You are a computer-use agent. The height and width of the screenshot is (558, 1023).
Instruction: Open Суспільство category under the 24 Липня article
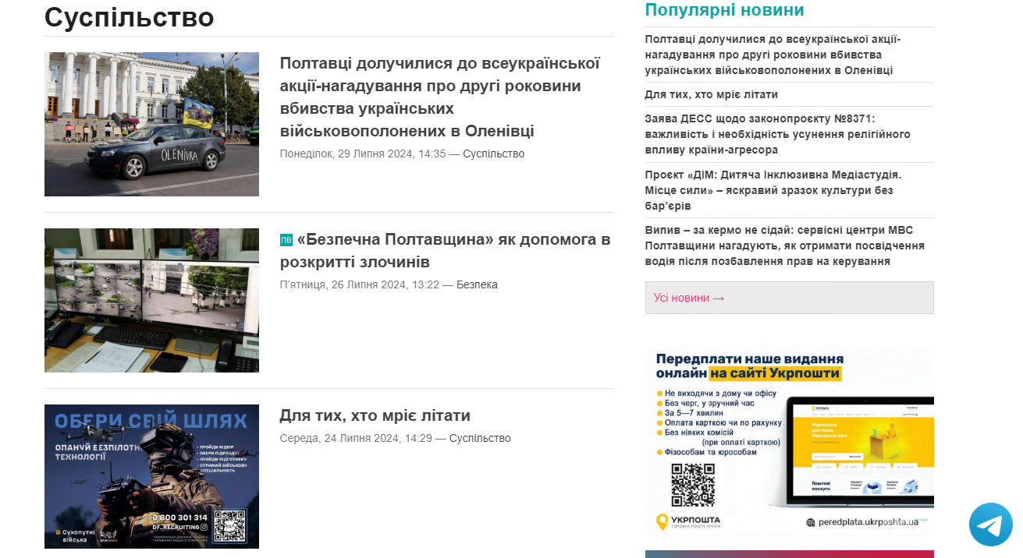(480, 438)
